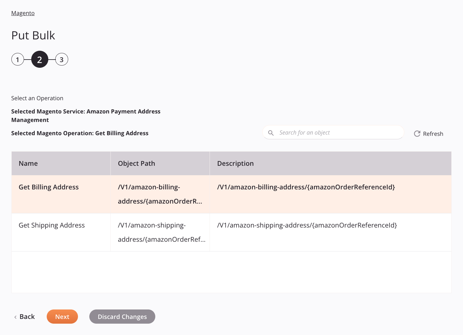
Task: Select the Get Billing Address row name
Action: (x=49, y=187)
